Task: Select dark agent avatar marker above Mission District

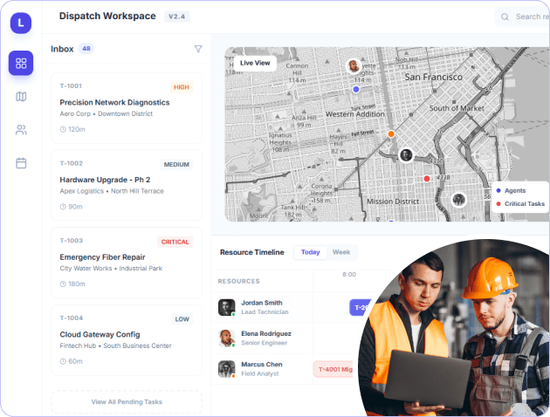Action: click(x=406, y=155)
